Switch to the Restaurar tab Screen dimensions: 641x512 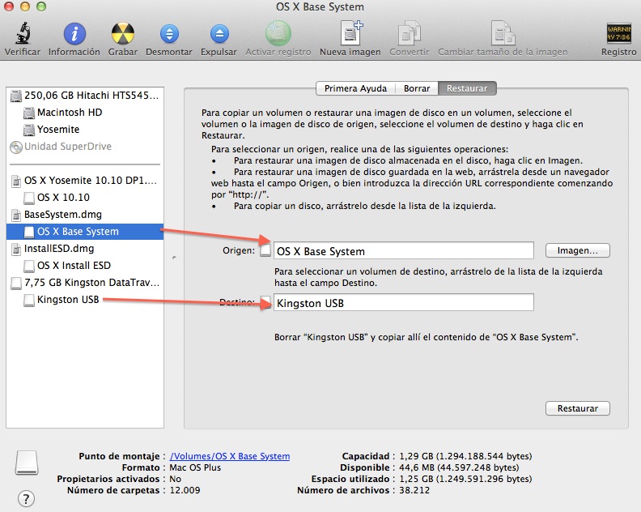click(467, 88)
